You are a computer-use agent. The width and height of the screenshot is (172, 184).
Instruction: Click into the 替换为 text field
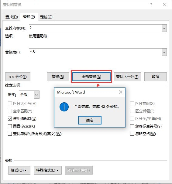coord(95,52)
